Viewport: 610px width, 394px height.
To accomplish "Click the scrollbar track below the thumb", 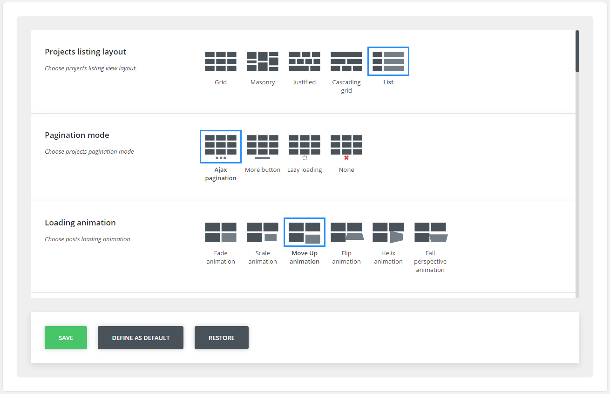I will point(577,186).
